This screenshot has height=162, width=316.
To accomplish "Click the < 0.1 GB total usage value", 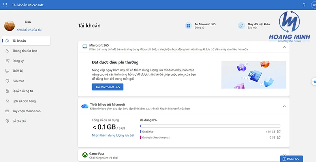I will point(104,127).
